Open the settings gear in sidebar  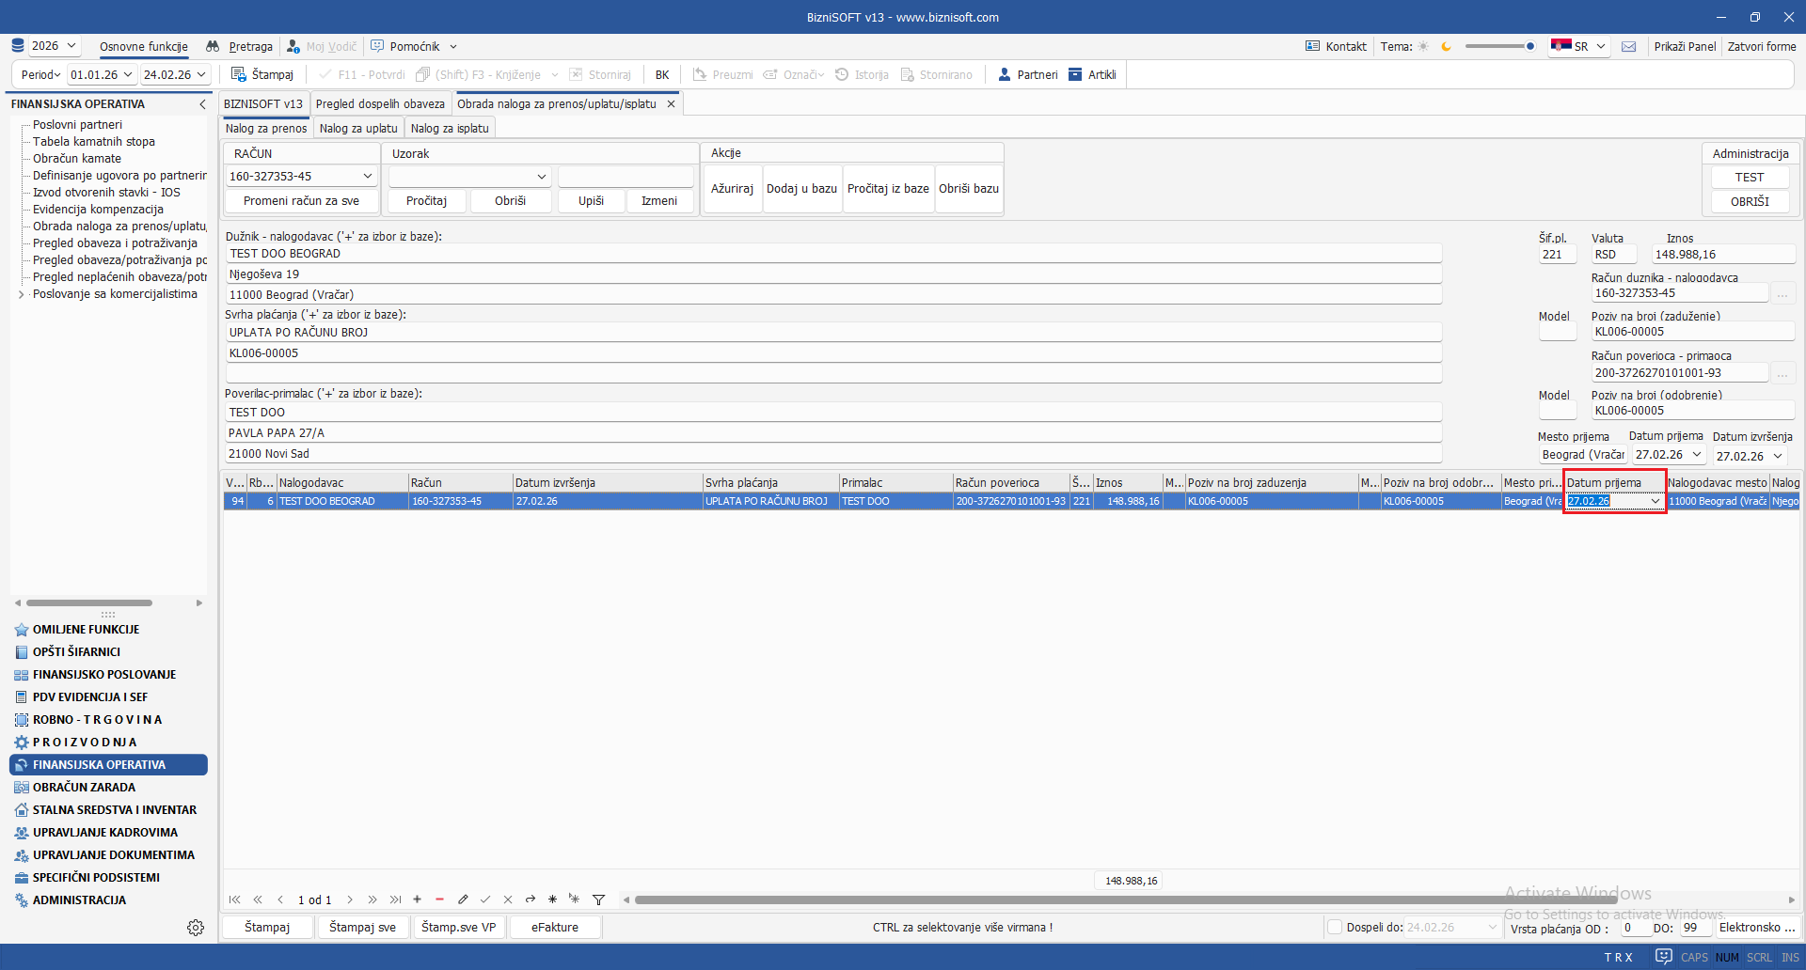196,928
